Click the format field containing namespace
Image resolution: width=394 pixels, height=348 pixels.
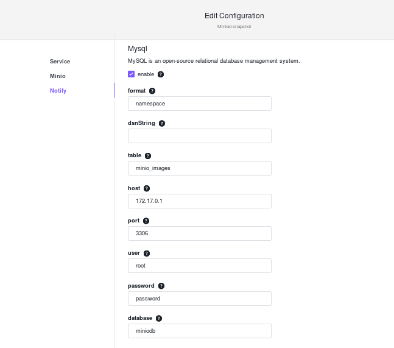point(200,104)
